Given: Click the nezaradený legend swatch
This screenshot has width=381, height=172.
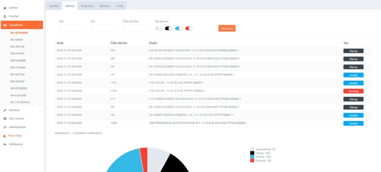Looking at the screenshot, I should [252, 149].
